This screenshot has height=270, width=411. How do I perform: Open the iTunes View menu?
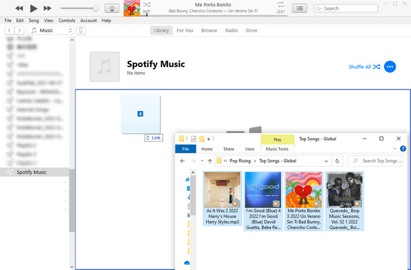[x=48, y=20]
